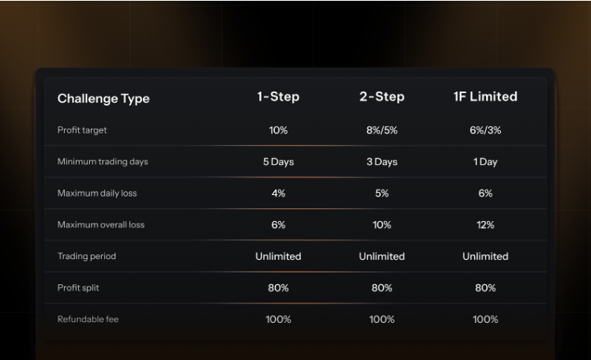Viewport: 591px width, 360px height.
Task: Click the 1 Day value under 1F Limited
Action: pos(485,162)
